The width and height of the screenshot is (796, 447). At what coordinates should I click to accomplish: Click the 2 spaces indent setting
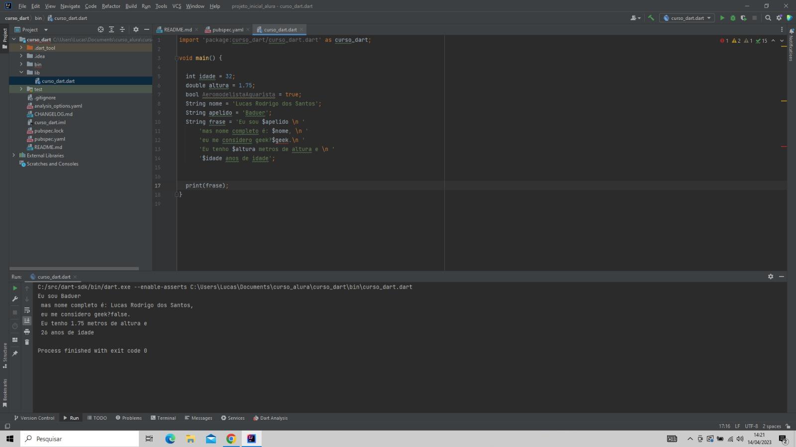(772, 426)
